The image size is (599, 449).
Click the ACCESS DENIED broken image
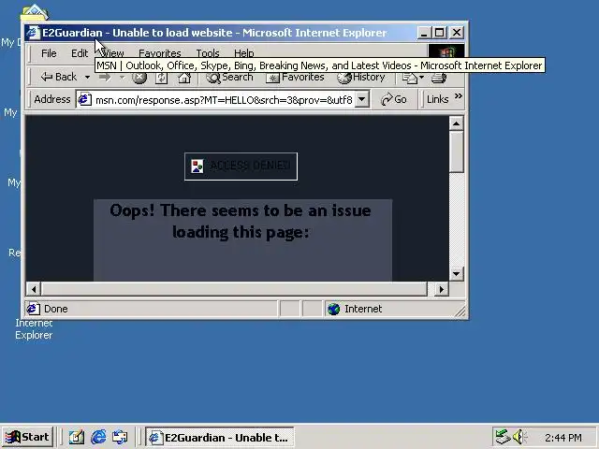click(241, 167)
